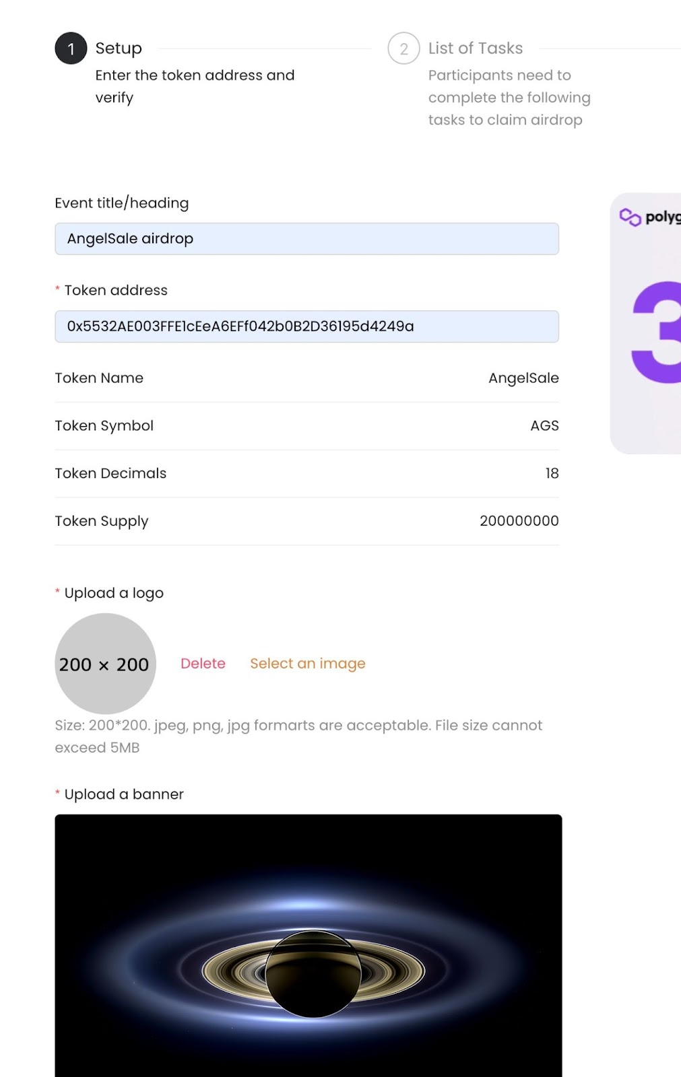Click the Token Symbol value AGS

coord(544,426)
